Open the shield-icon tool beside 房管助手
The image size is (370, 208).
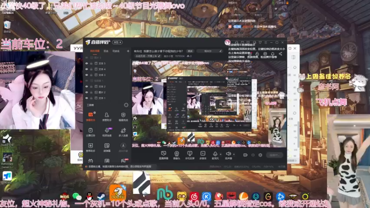pyautogui.click(x=123, y=116)
